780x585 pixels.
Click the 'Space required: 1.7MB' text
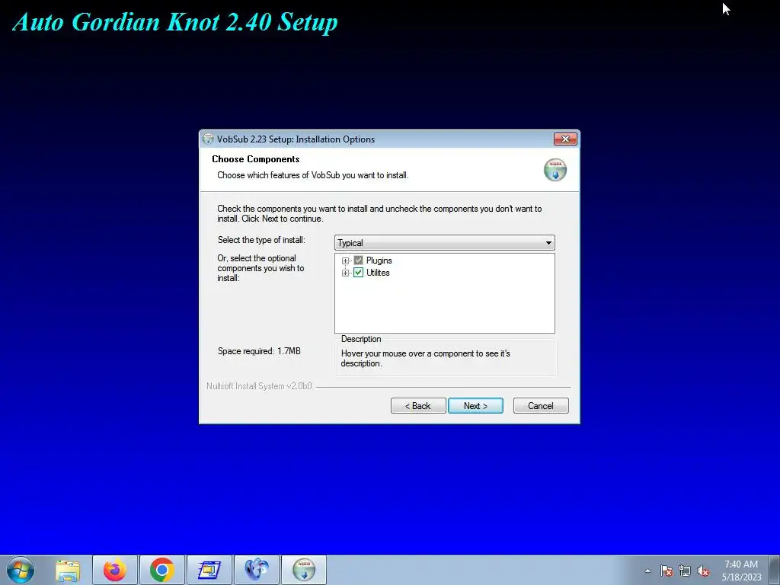(x=259, y=351)
